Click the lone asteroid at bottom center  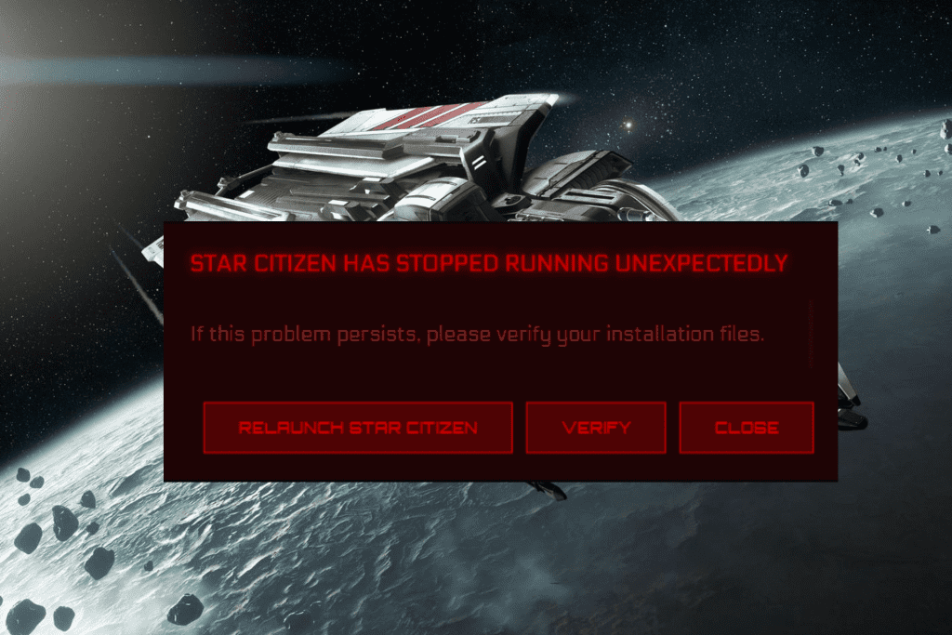tap(185, 609)
